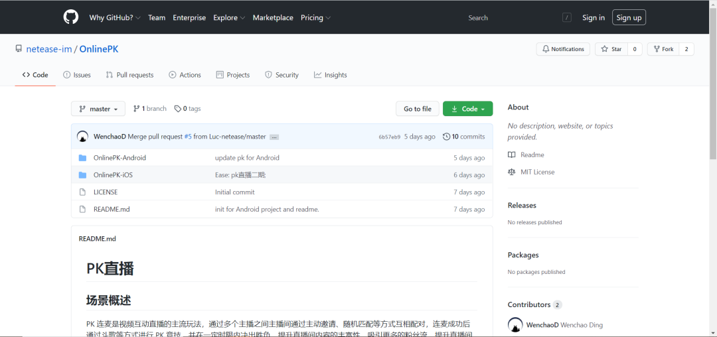
Task: Switch to the Code tab
Action: point(35,75)
